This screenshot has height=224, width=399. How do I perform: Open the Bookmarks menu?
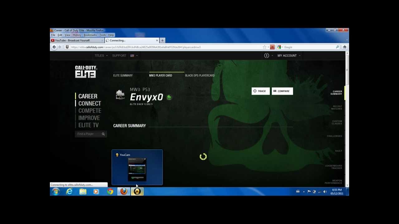coord(90,35)
